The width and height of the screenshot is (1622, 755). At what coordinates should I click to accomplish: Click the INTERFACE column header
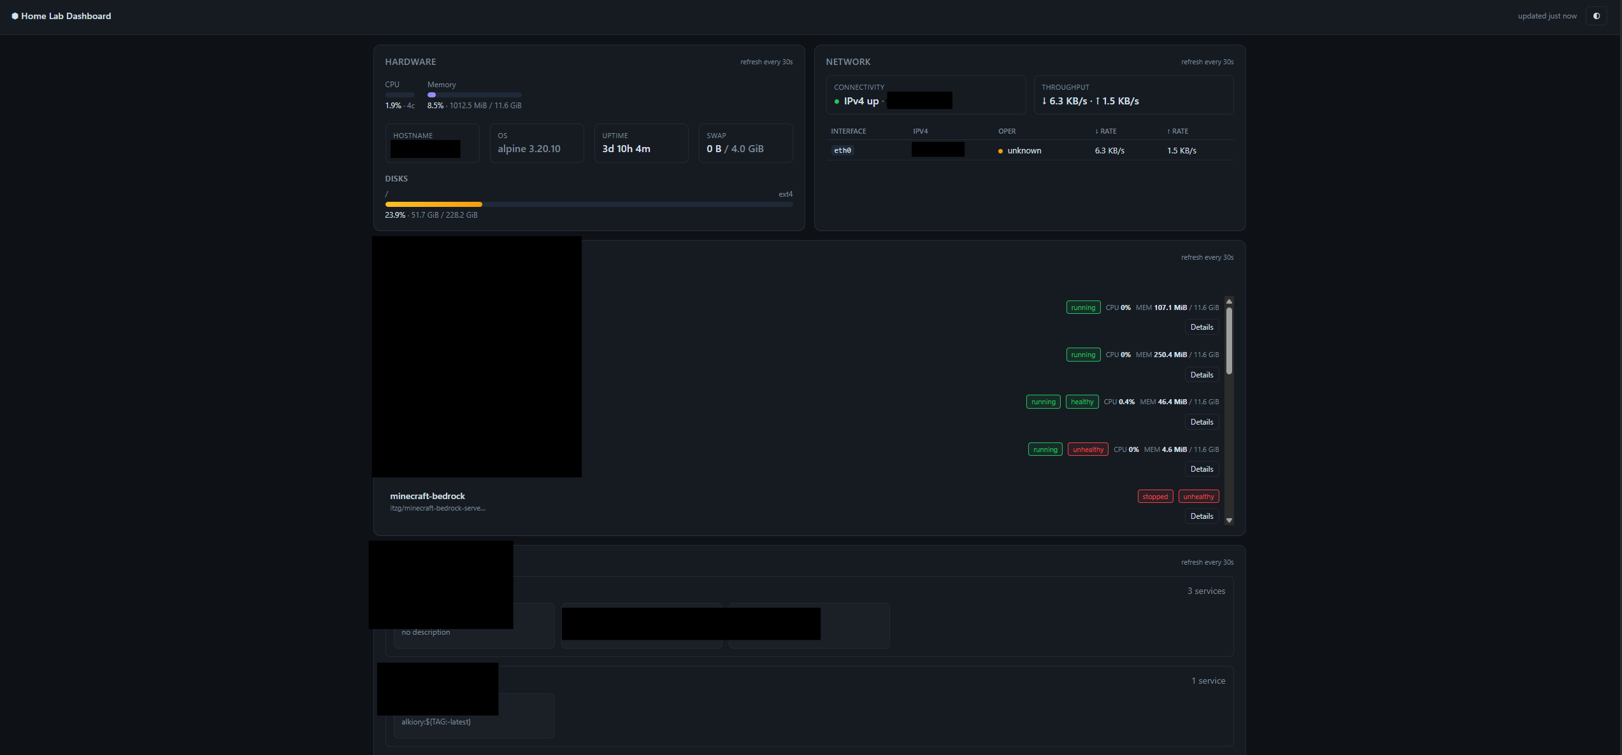point(849,132)
